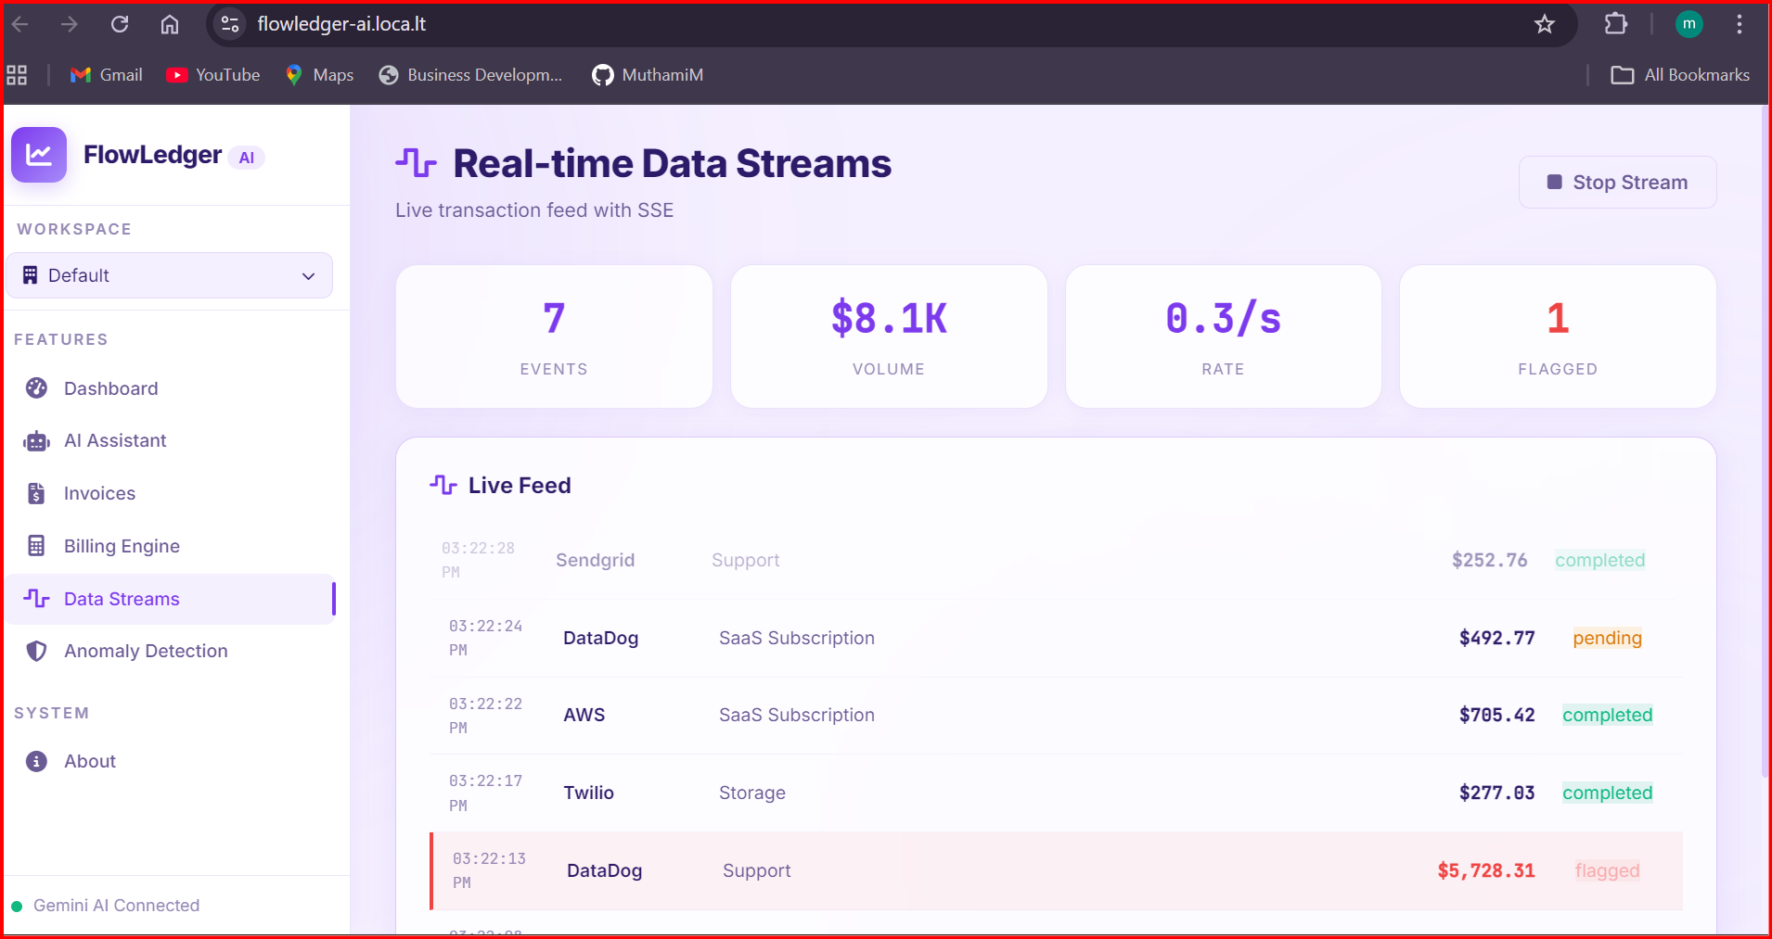Open the browser extensions puzzle icon
The height and width of the screenshot is (939, 1772).
[x=1616, y=24]
